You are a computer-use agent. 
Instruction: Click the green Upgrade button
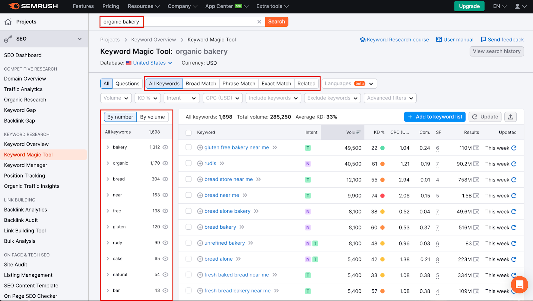(x=469, y=6)
